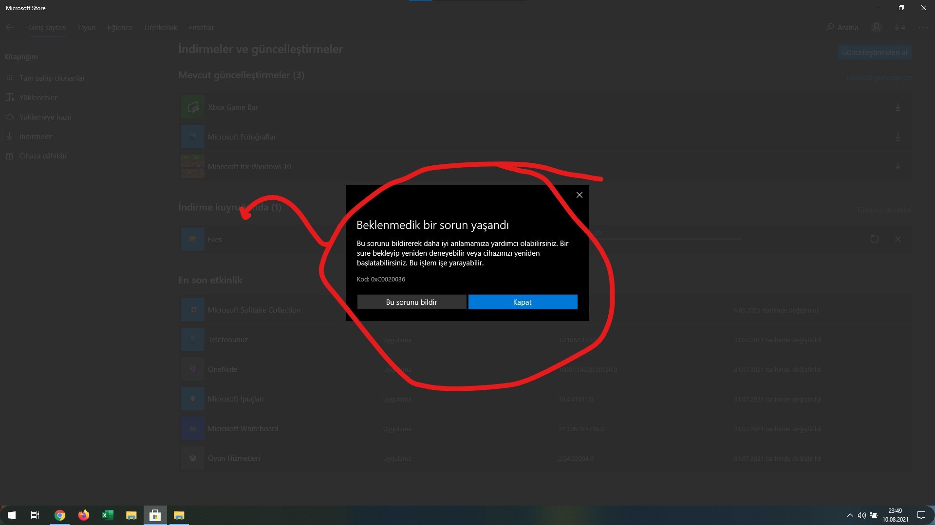Screen dimensions: 935x525
Task: Click Tümünü güncelleştir link
Action: click(x=878, y=78)
